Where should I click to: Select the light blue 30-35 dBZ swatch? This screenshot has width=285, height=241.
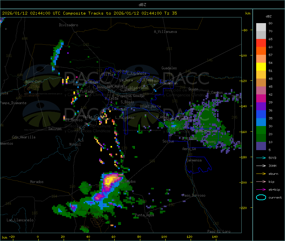pos(261,122)
